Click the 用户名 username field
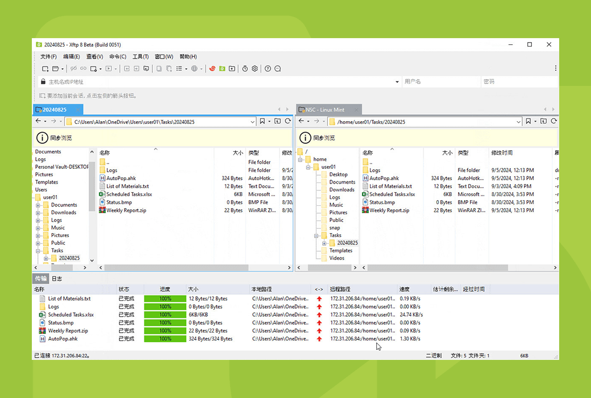This screenshot has width=591, height=398. coord(441,82)
